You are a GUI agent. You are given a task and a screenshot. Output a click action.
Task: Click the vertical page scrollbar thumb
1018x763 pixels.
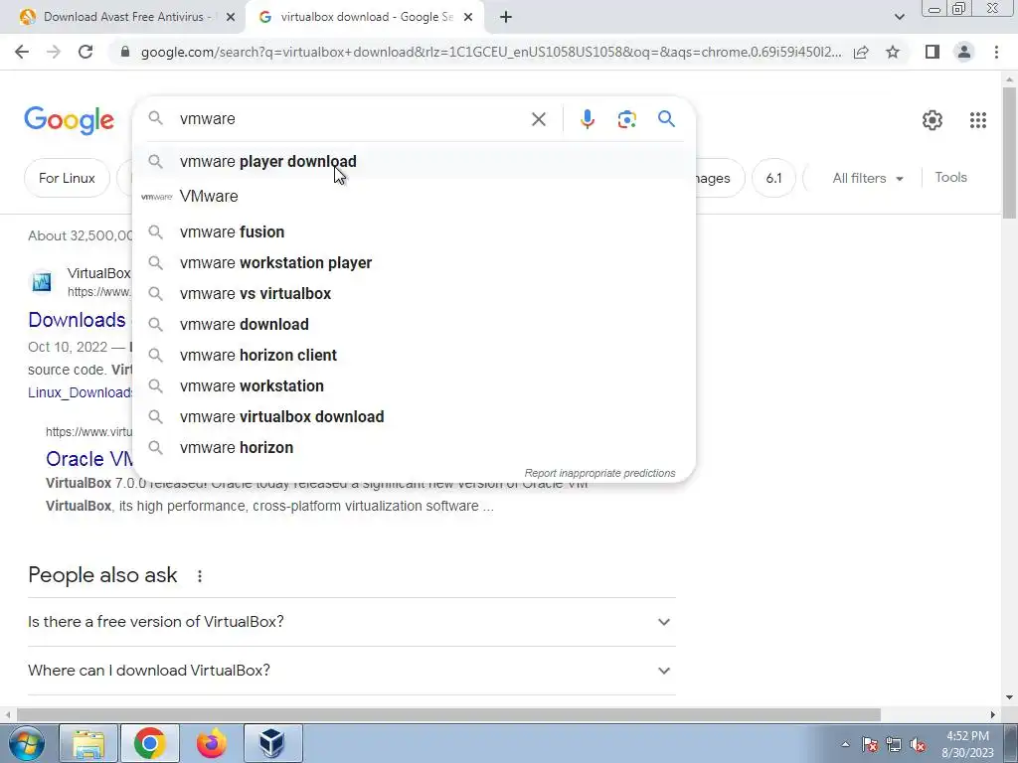[x=1009, y=152]
